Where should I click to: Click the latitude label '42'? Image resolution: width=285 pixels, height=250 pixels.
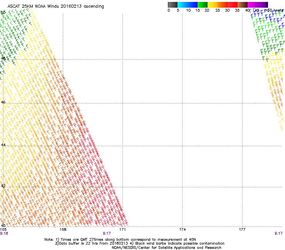(x=3, y=186)
